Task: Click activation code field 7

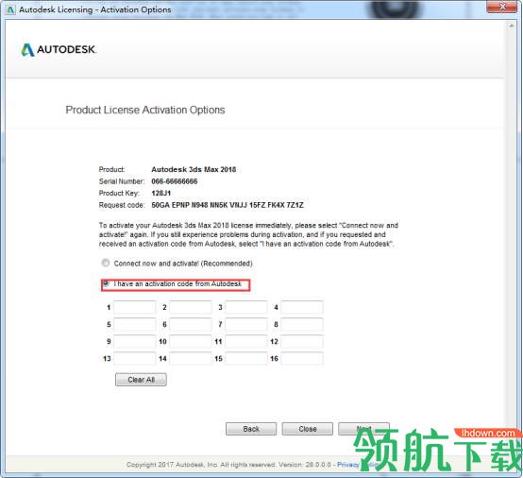Action: (x=246, y=324)
